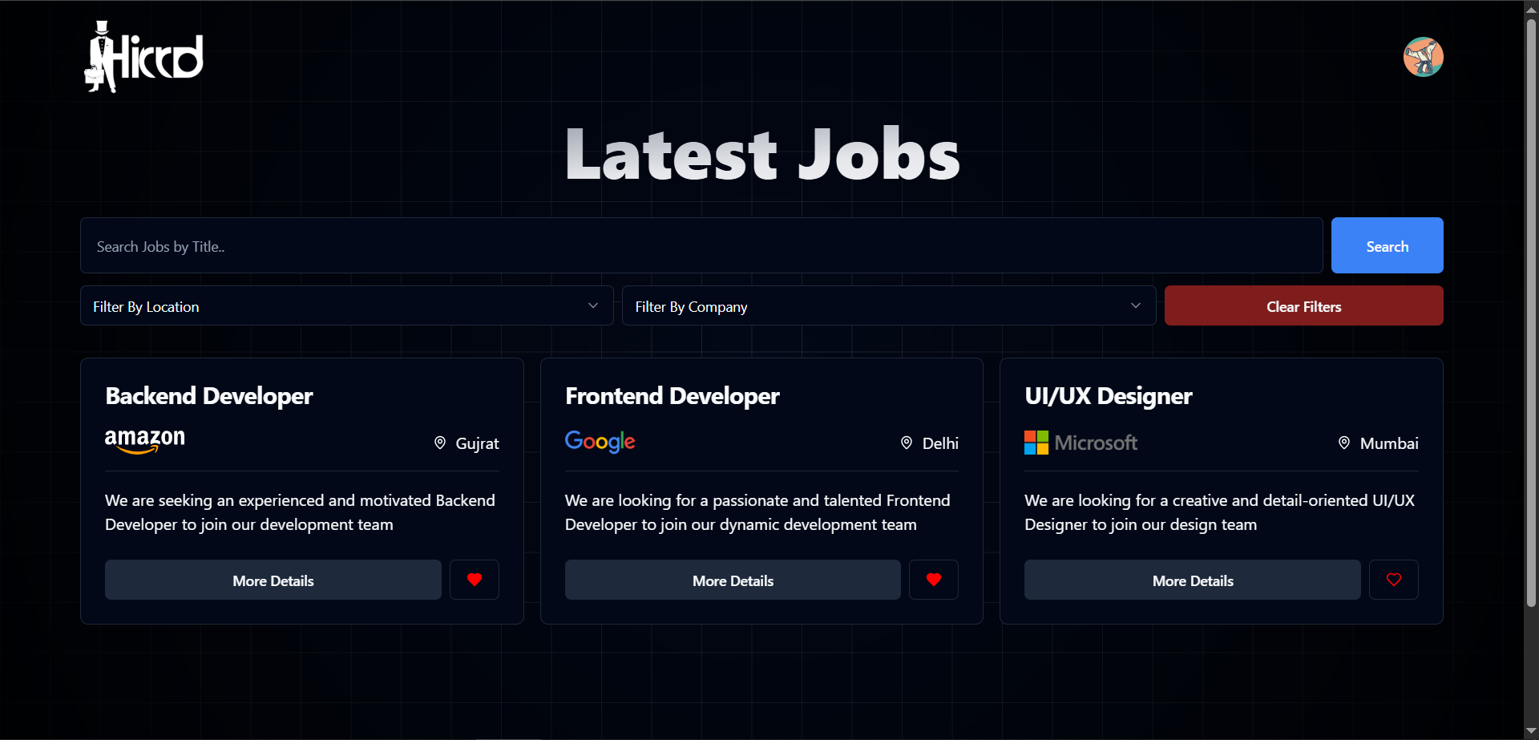Screen dimensions: 1539x740
Task: Click the page vertical scrollbar thumb
Action: click(1531, 313)
